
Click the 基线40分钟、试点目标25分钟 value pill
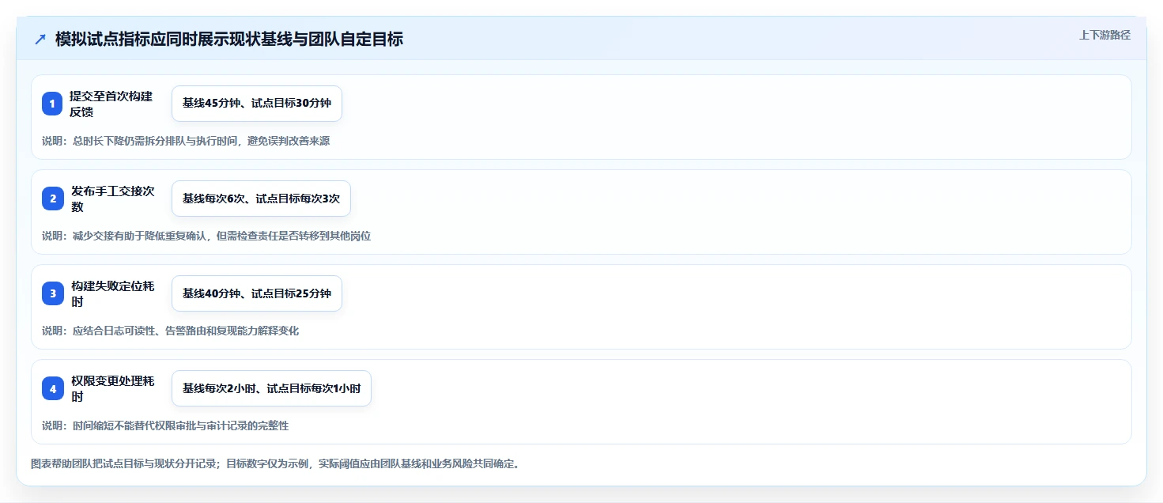click(x=257, y=293)
